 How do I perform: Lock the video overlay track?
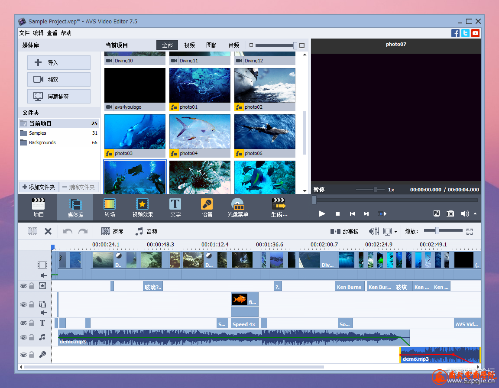click(32, 304)
